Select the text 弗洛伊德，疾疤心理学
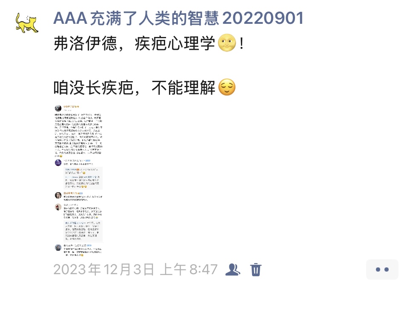The image size is (404, 312). (x=134, y=43)
